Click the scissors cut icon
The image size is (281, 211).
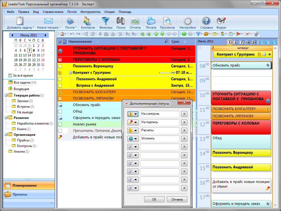pyautogui.click(x=100, y=34)
